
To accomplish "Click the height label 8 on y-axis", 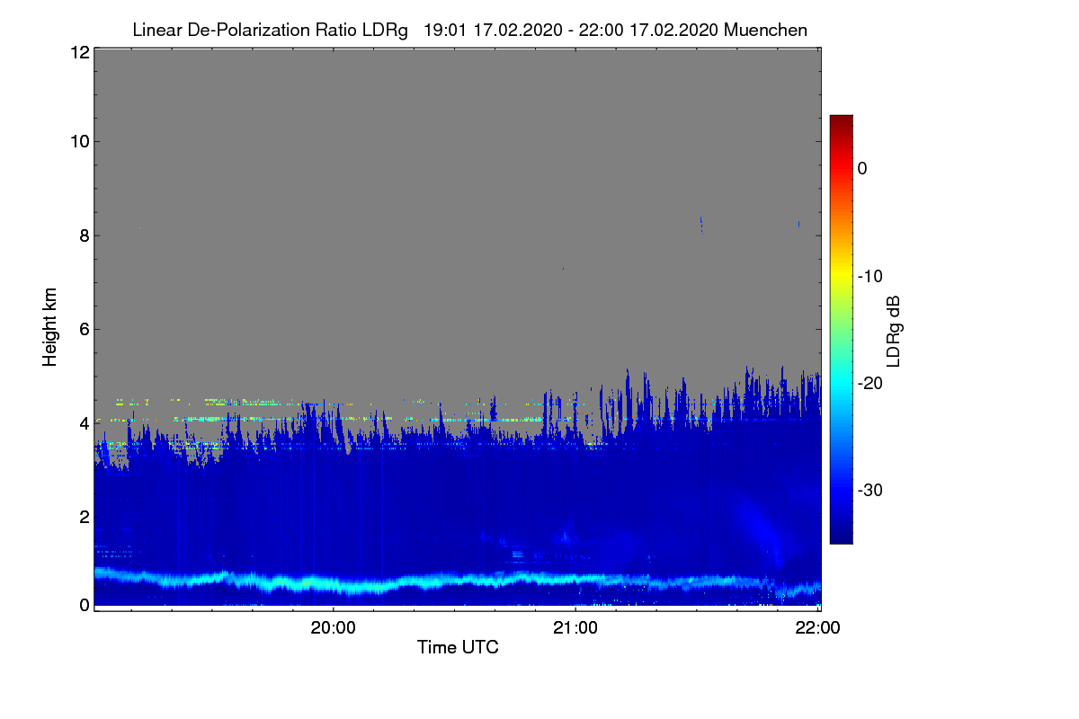I will [x=84, y=235].
